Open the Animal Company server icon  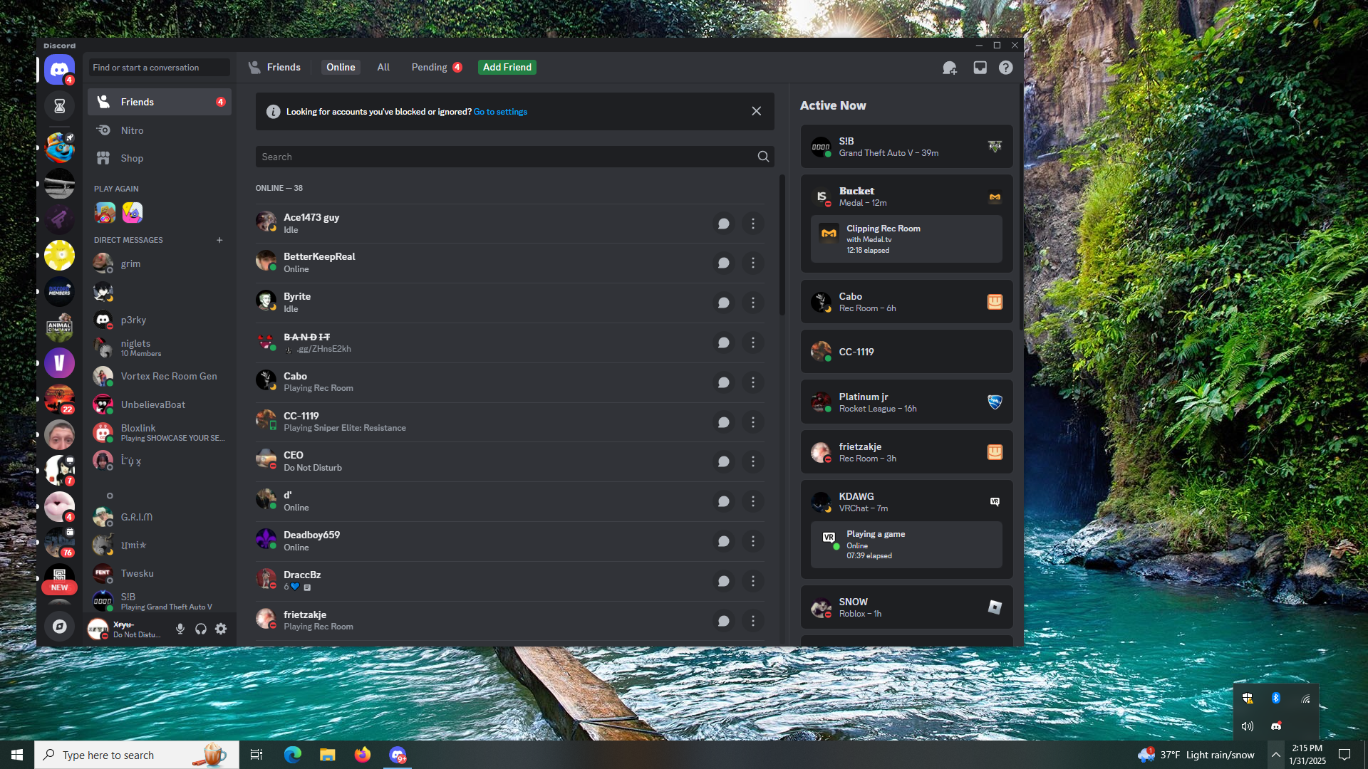(59, 328)
